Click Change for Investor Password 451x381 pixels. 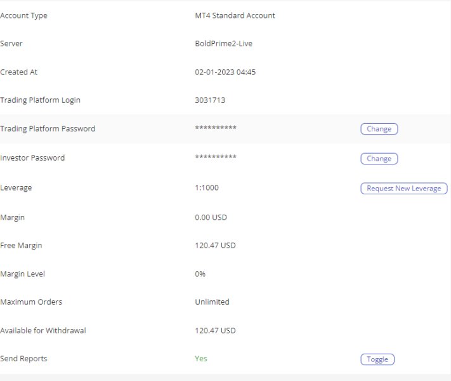[379, 159]
